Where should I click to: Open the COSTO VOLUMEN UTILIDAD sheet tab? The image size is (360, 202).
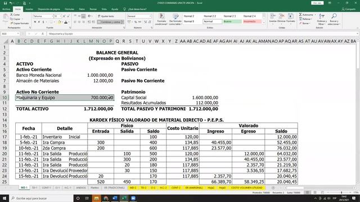coord(246,187)
